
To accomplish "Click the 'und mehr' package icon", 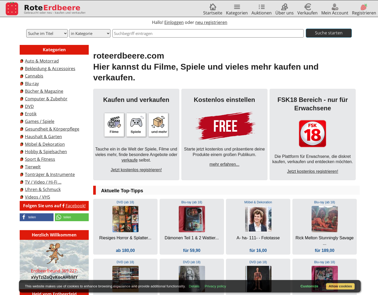I will tap(158, 125).
